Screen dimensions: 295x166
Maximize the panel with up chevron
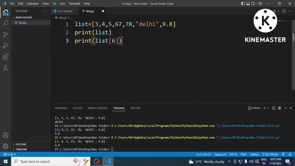pos(285,108)
